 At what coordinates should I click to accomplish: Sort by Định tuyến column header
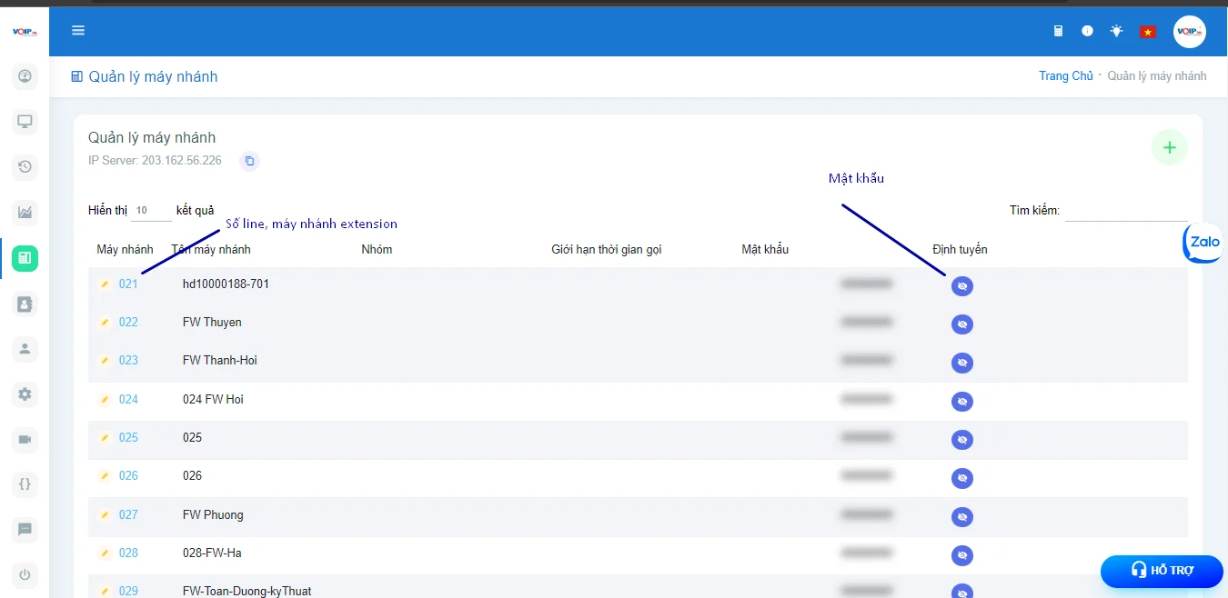(x=960, y=250)
